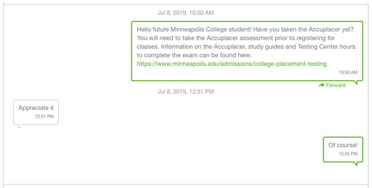The image size is (372, 188).
Task: Click the Jul 8, 2019, 12:51 PM header
Action: coord(186,92)
